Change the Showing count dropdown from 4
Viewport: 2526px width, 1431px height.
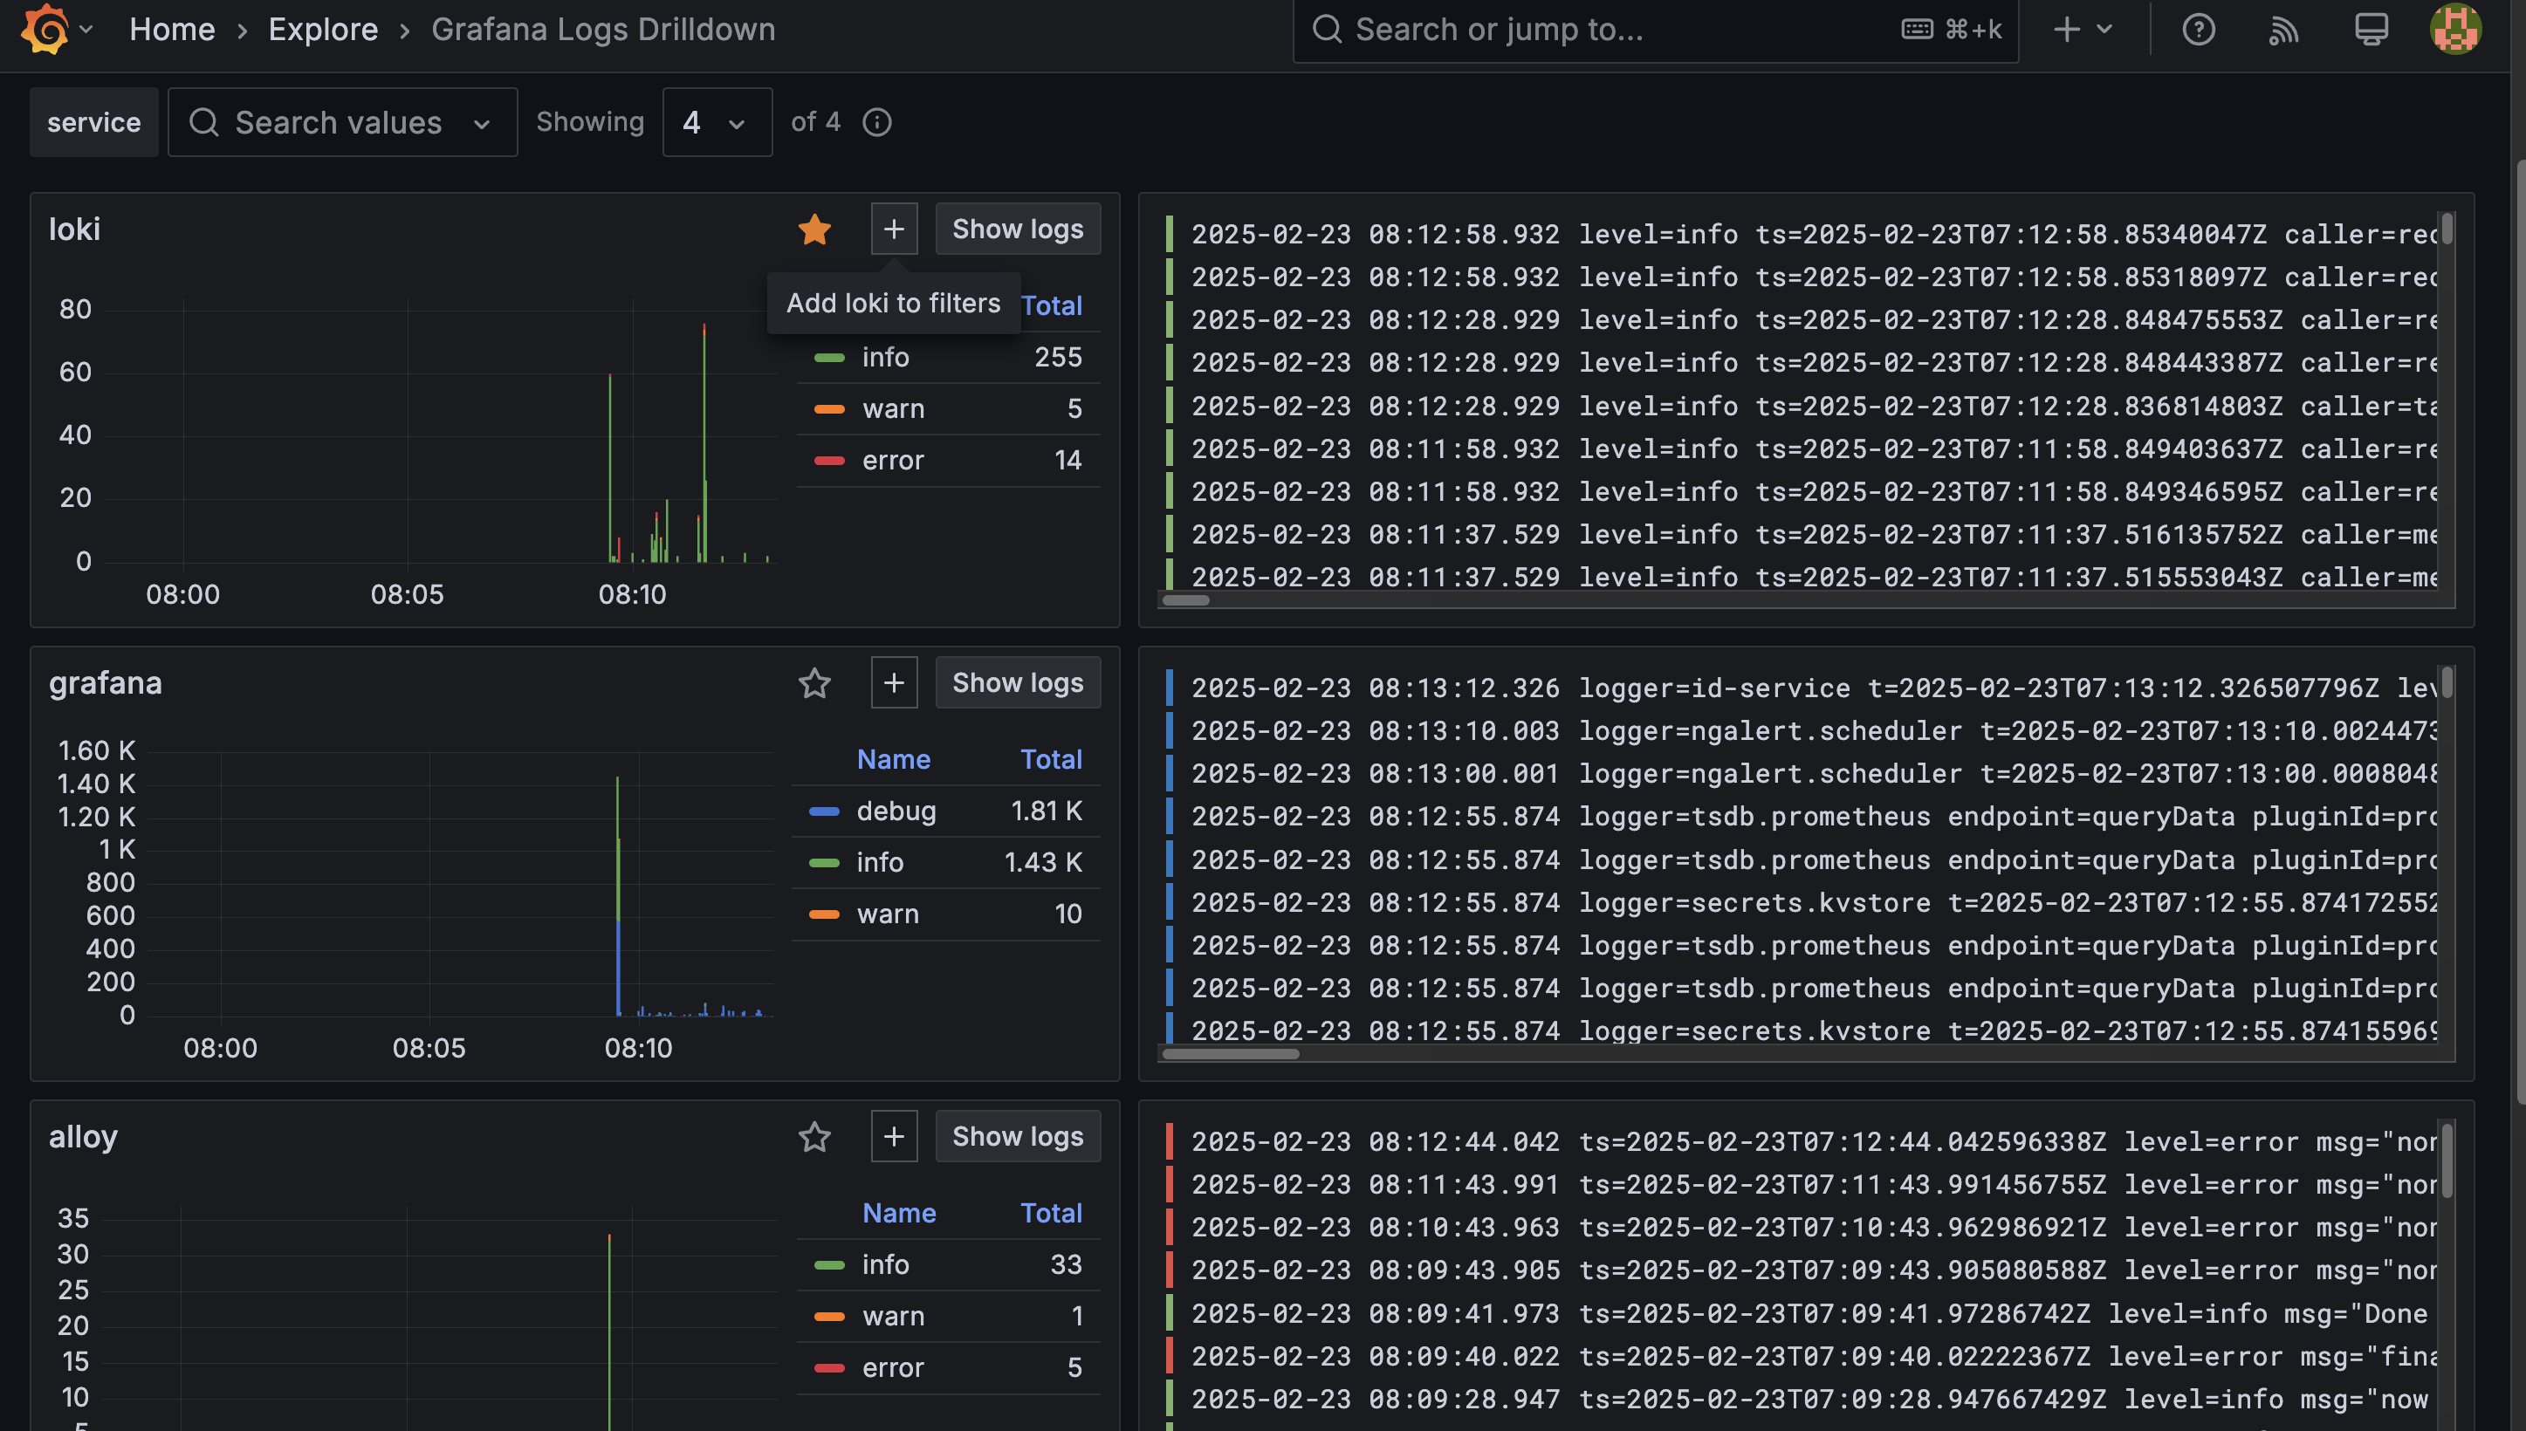[717, 122]
